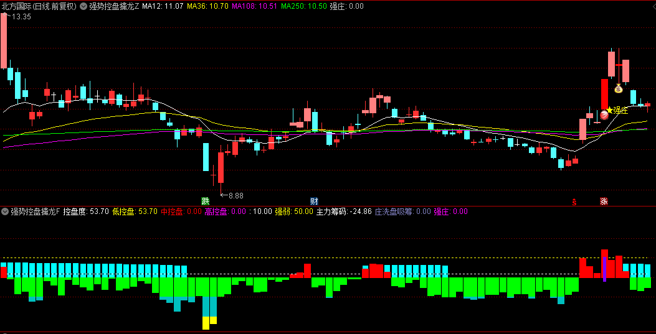The image size is (656, 334).
Task: Click the red ball marker below candle
Action: 604,115
